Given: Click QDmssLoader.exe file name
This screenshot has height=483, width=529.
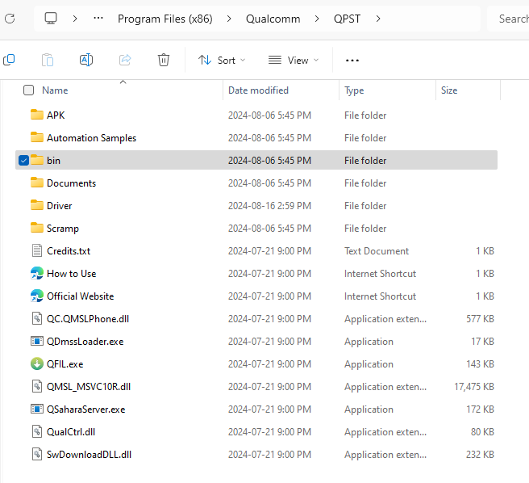Looking at the screenshot, I should point(85,342).
